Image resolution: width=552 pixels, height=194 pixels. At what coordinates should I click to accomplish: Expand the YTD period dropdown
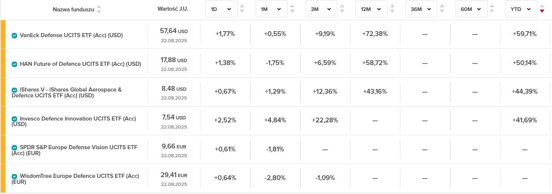pyautogui.click(x=521, y=9)
